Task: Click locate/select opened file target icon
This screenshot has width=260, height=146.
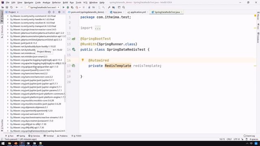Action: (49, 12)
